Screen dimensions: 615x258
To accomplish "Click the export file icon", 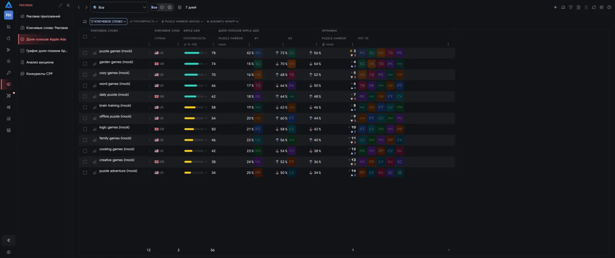I will (x=578, y=7).
